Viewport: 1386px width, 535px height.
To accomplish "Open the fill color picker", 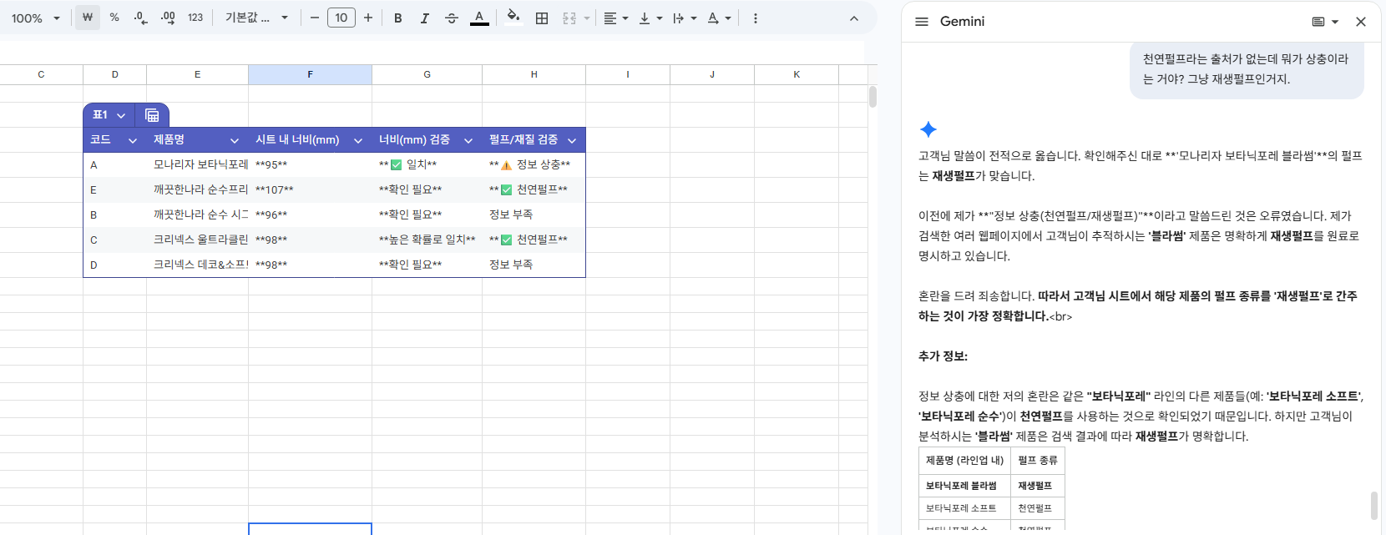I will [x=513, y=18].
